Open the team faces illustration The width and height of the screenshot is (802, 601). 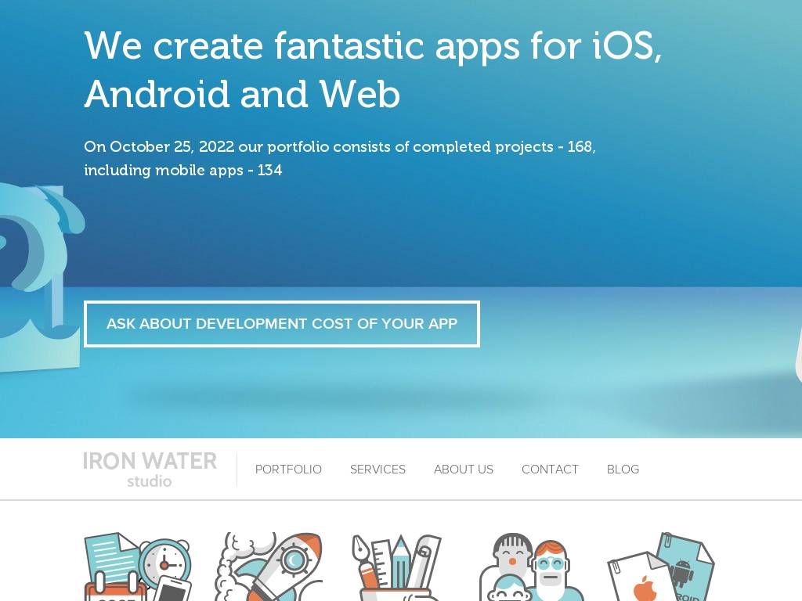[x=532, y=567]
